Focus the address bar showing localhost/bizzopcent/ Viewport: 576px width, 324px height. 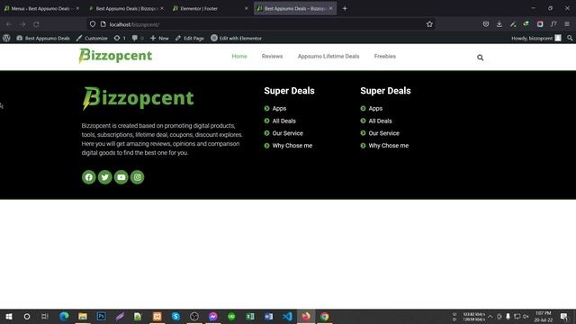pos(261,24)
